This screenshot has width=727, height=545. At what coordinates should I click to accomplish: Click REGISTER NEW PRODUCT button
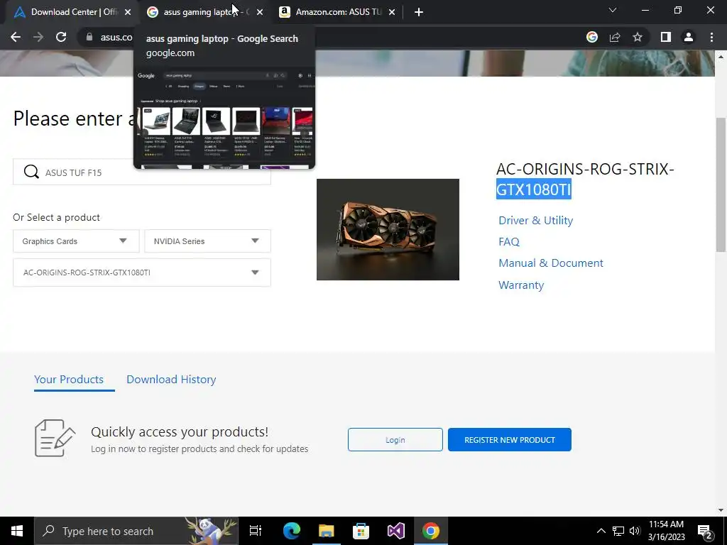click(x=510, y=440)
